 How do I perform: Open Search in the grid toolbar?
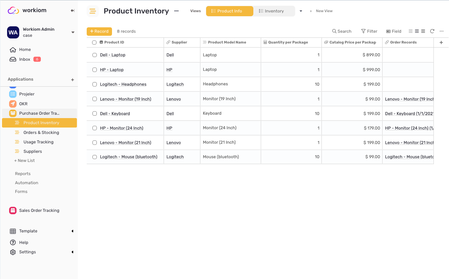click(x=342, y=31)
